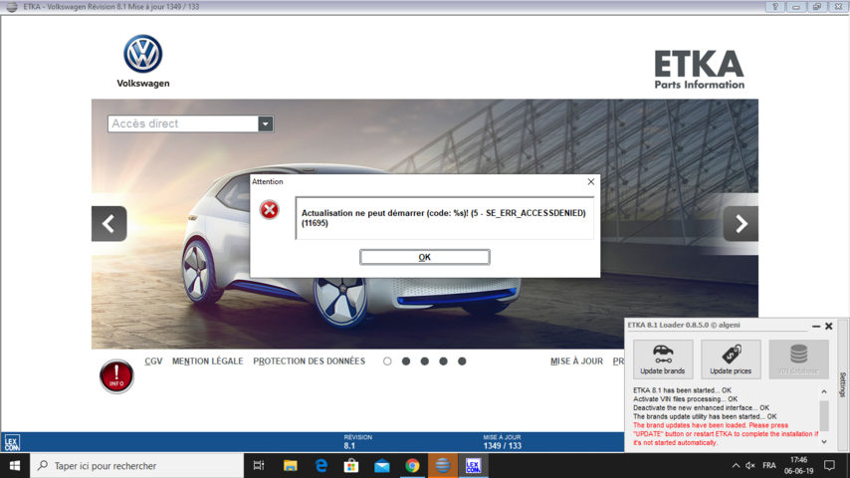The height and width of the screenshot is (478, 850).
Task: Open the red INFO button
Action: click(116, 376)
